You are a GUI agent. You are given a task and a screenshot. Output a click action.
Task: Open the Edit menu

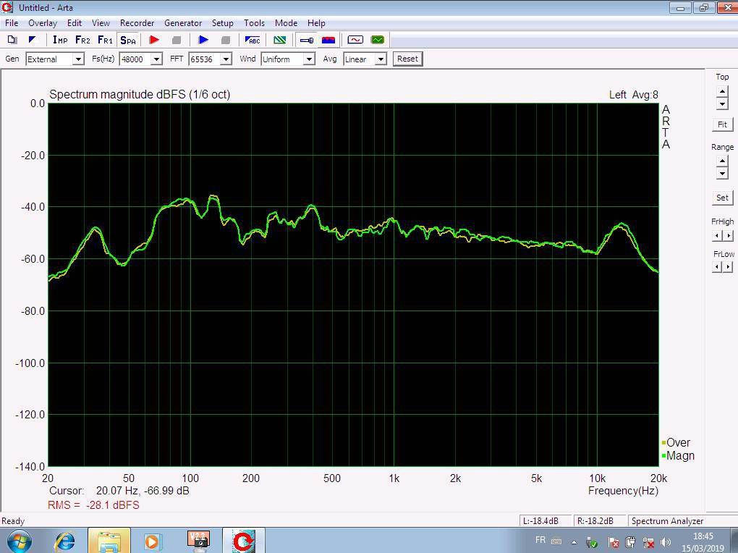click(x=75, y=23)
